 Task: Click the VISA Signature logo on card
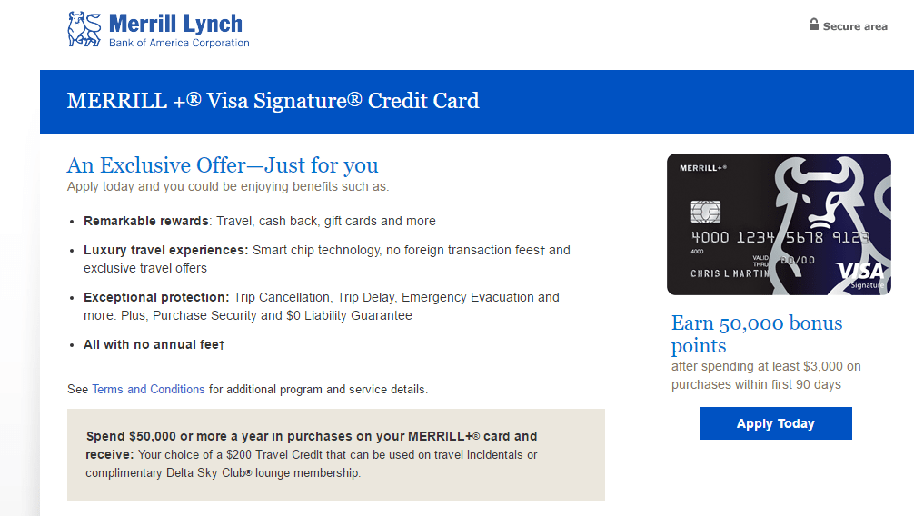pyautogui.click(x=860, y=275)
